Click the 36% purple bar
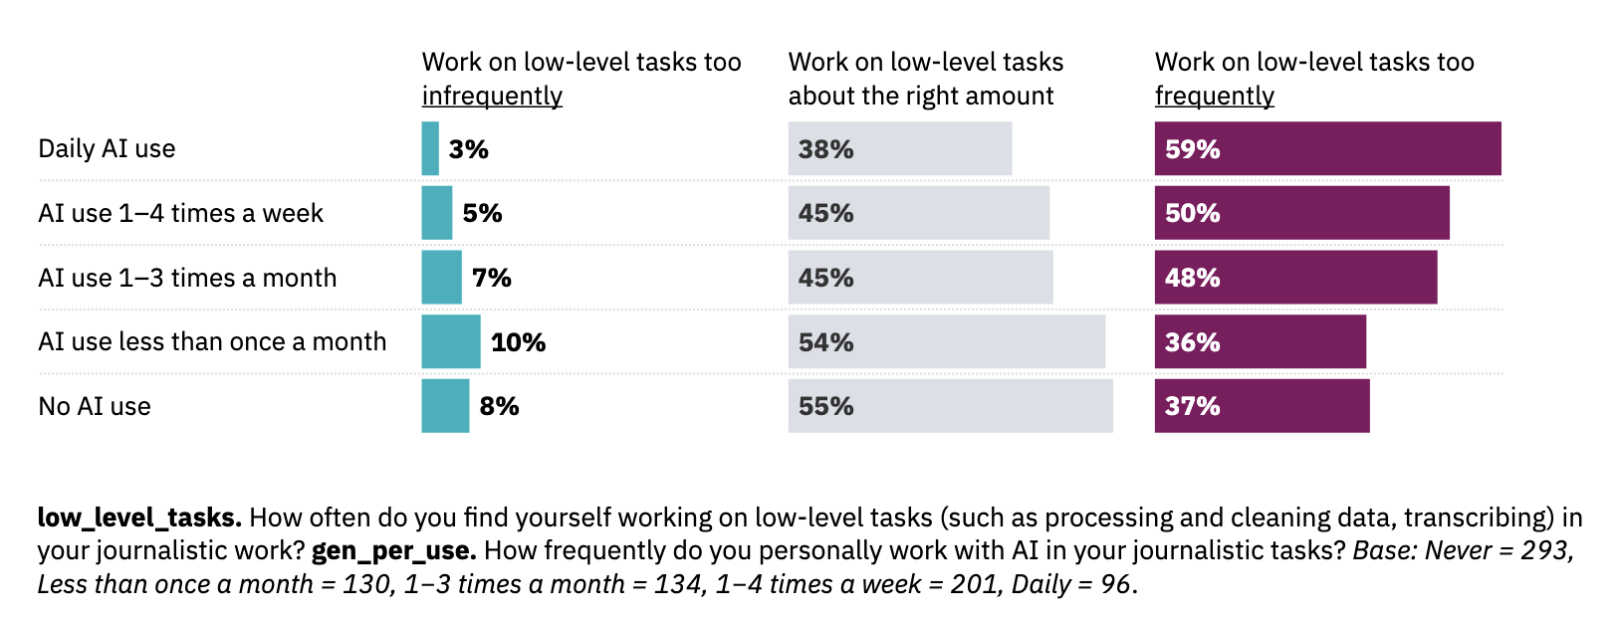 tap(1260, 342)
